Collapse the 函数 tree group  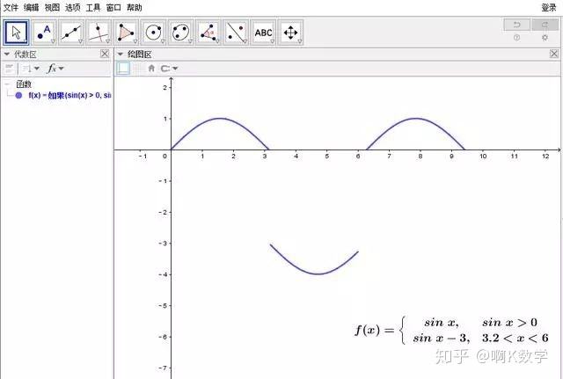pyautogui.click(x=7, y=84)
